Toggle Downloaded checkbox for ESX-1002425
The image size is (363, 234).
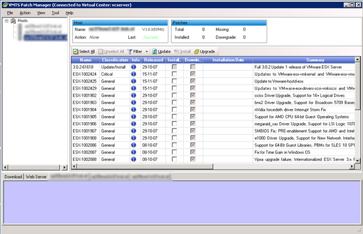[193, 81]
